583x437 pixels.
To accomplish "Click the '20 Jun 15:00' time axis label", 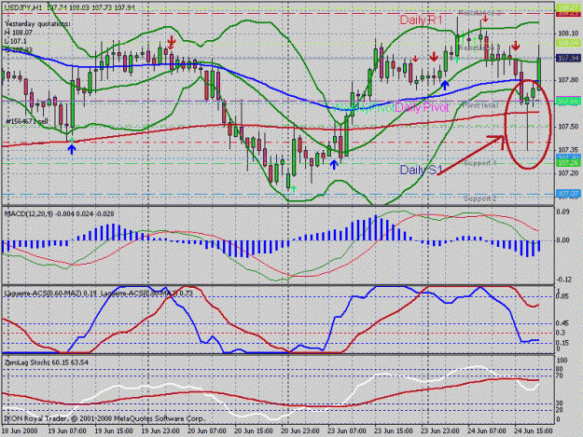I will [254, 431].
